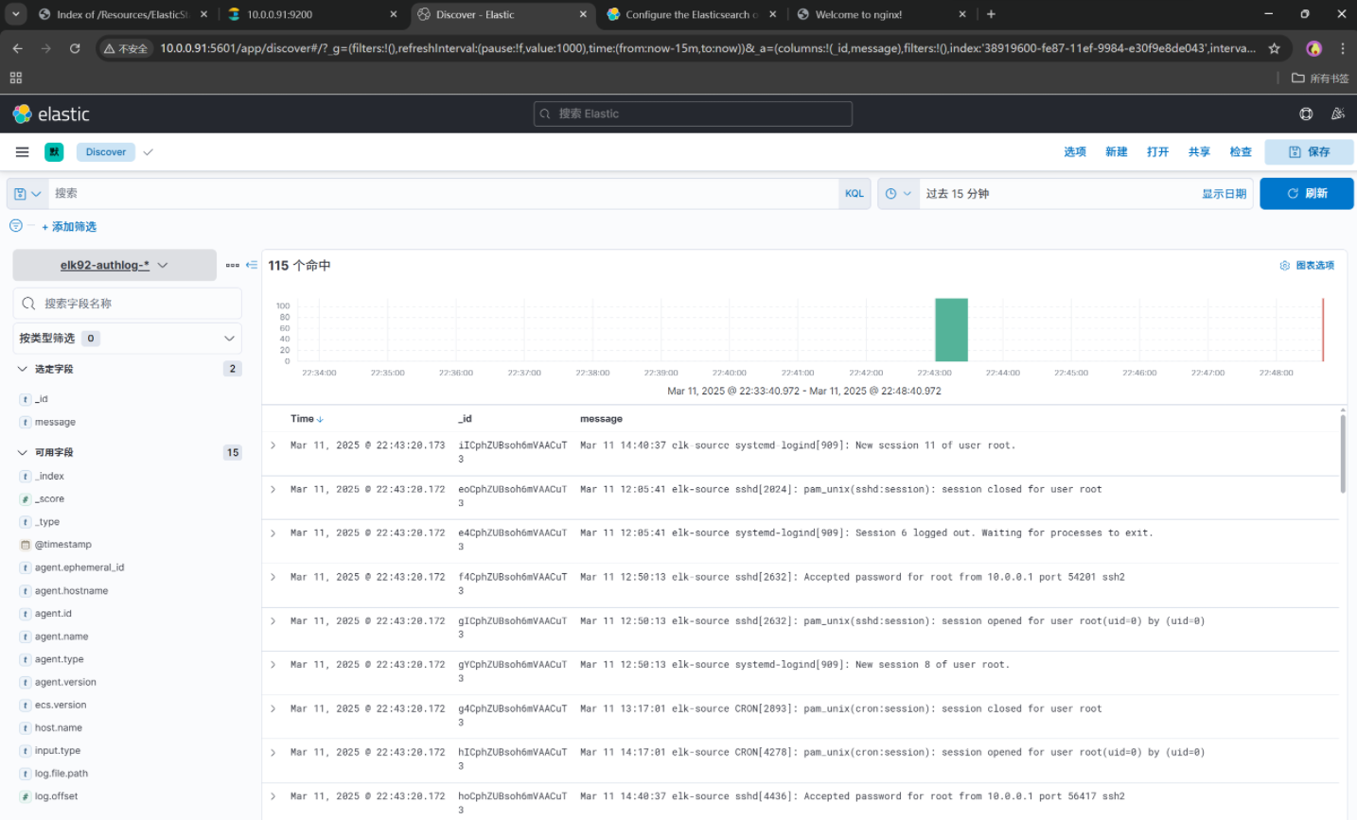The width and height of the screenshot is (1357, 820).
Task: Focus the search field names input
Action: coord(127,304)
